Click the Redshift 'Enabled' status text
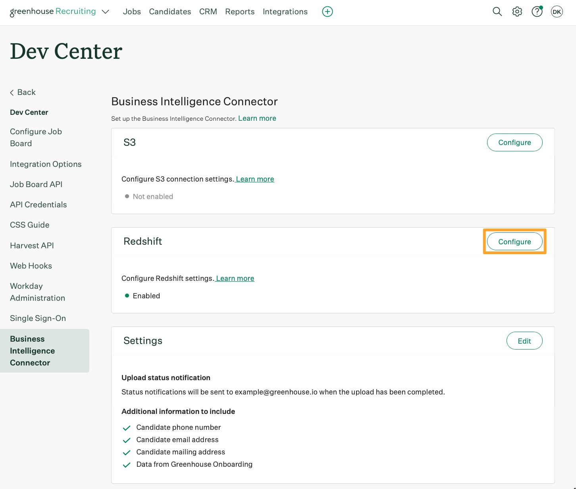This screenshot has width=576, height=489. (146, 296)
